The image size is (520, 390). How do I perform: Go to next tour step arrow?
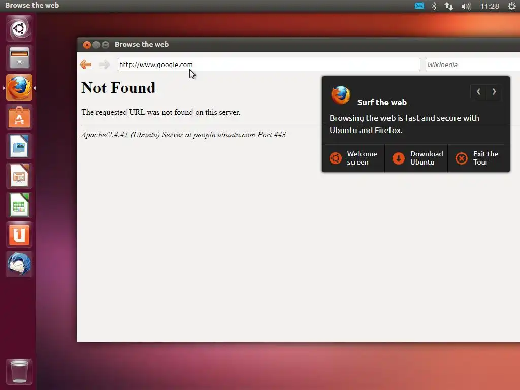[494, 92]
